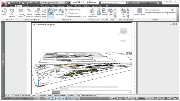Toggle Lineweight display plus icon in status bar
The height and width of the screenshot is (101, 180).
point(66,98)
